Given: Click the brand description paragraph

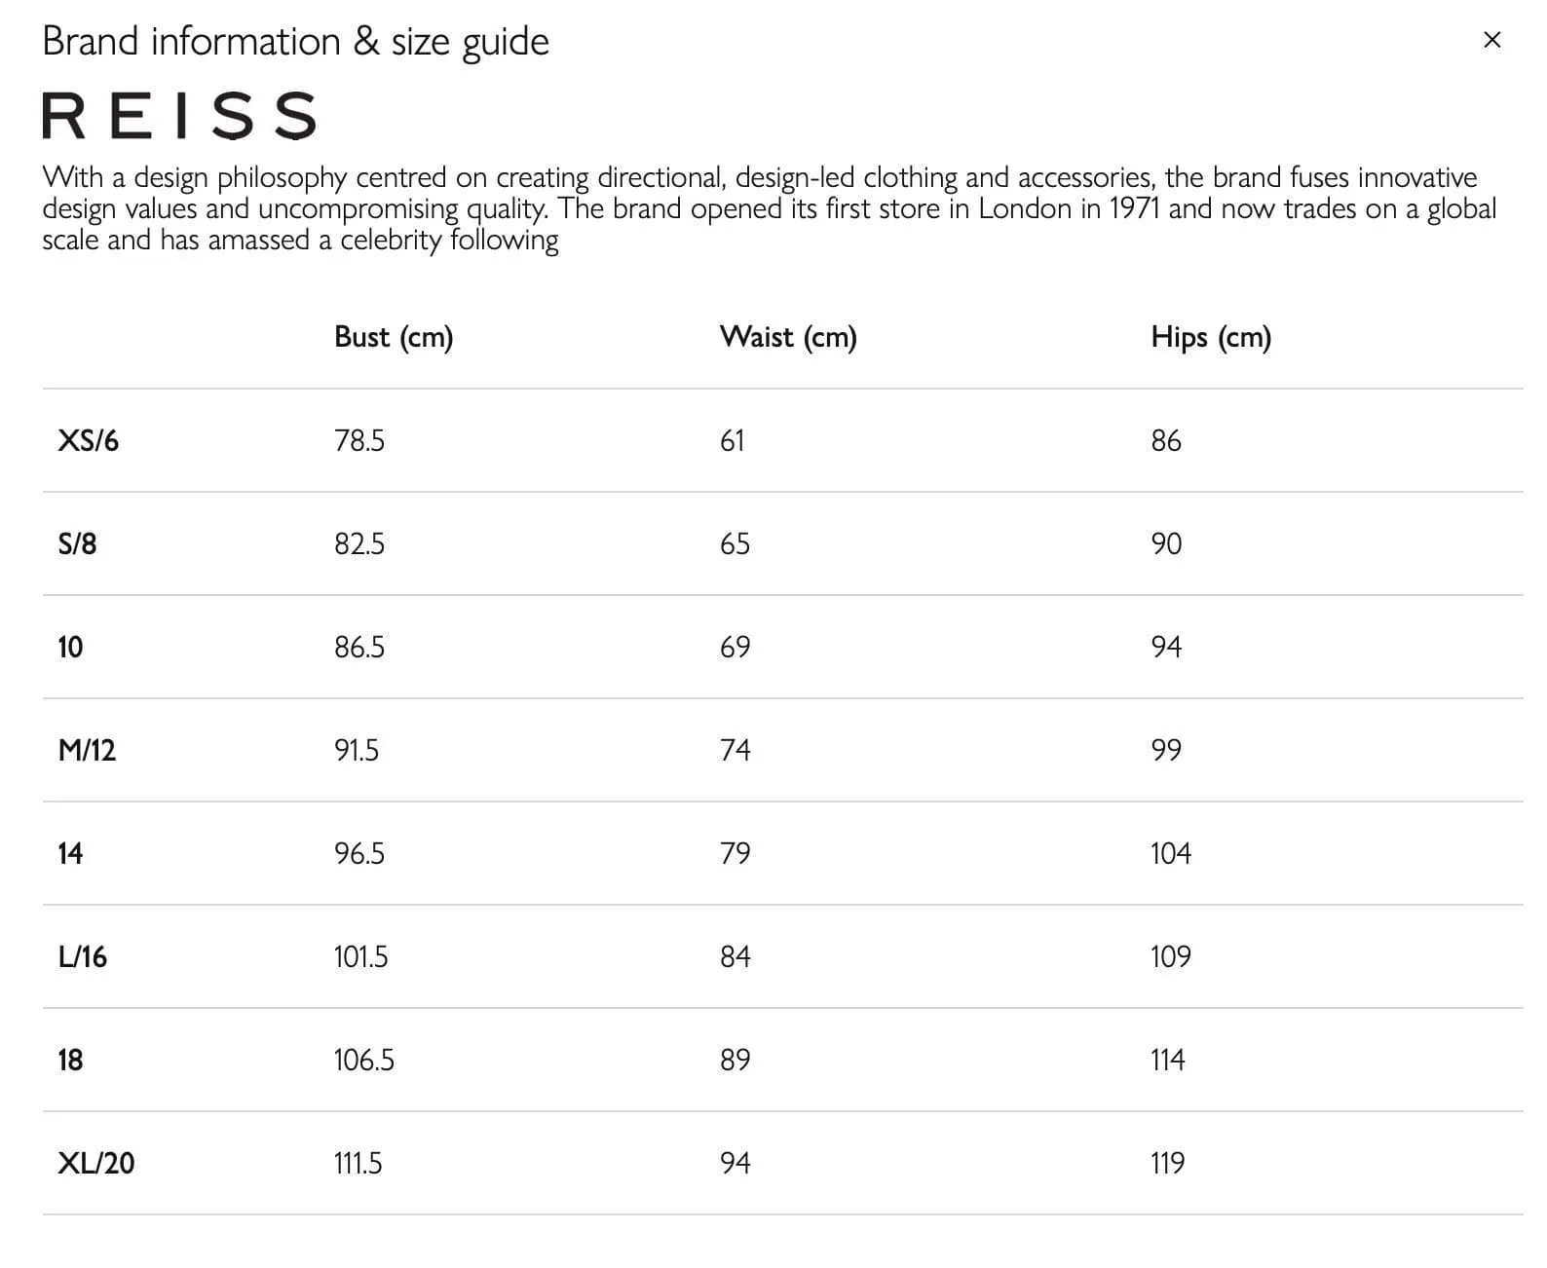Looking at the screenshot, I should [769, 208].
